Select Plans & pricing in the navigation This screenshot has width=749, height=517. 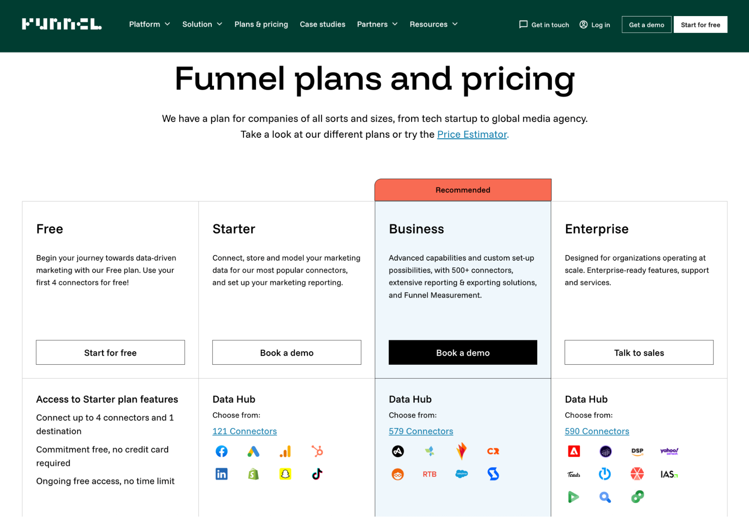coord(261,24)
